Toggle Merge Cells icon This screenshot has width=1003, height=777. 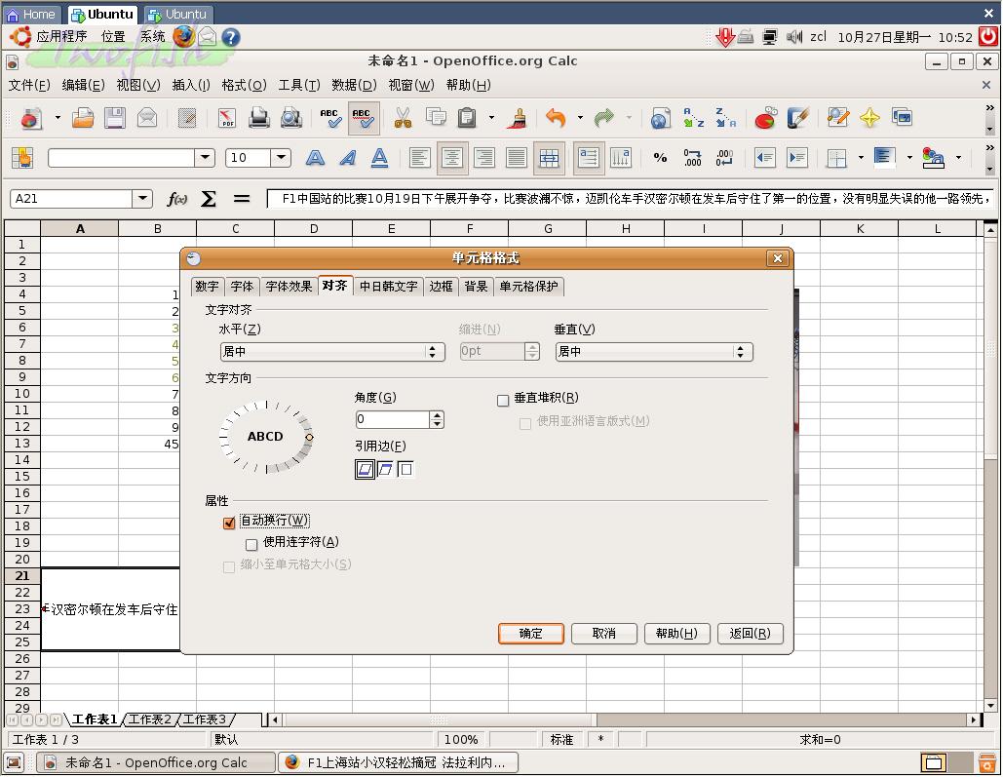549,158
